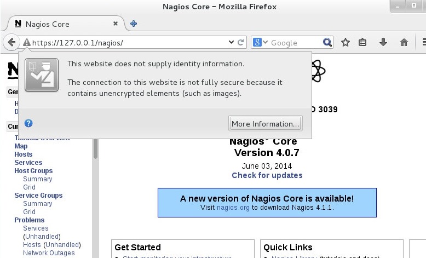Open the nagios.org download link

(x=233, y=208)
